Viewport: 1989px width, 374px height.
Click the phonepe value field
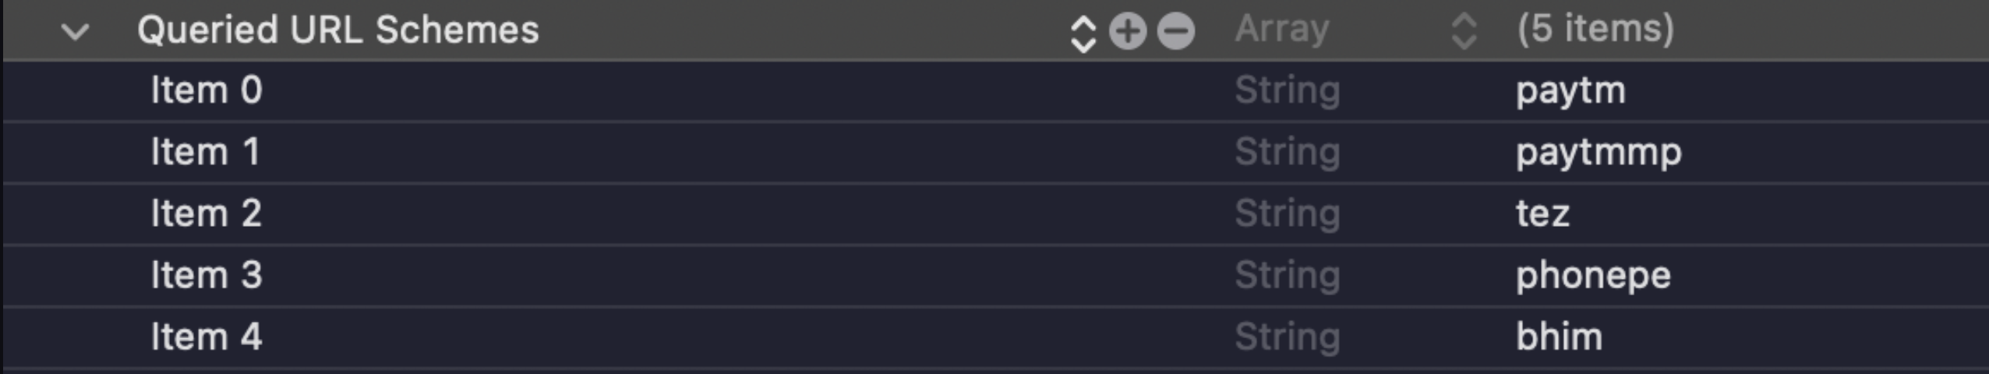click(1593, 276)
